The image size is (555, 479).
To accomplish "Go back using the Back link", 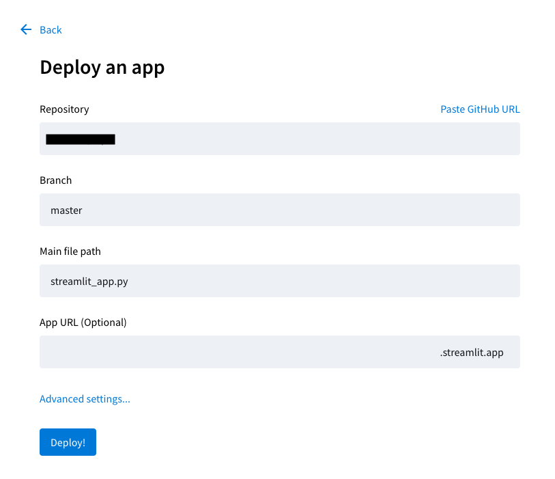I will pos(51,30).
